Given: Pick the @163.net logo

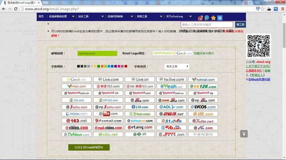Looking at the screenshot, I should tap(77, 121).
